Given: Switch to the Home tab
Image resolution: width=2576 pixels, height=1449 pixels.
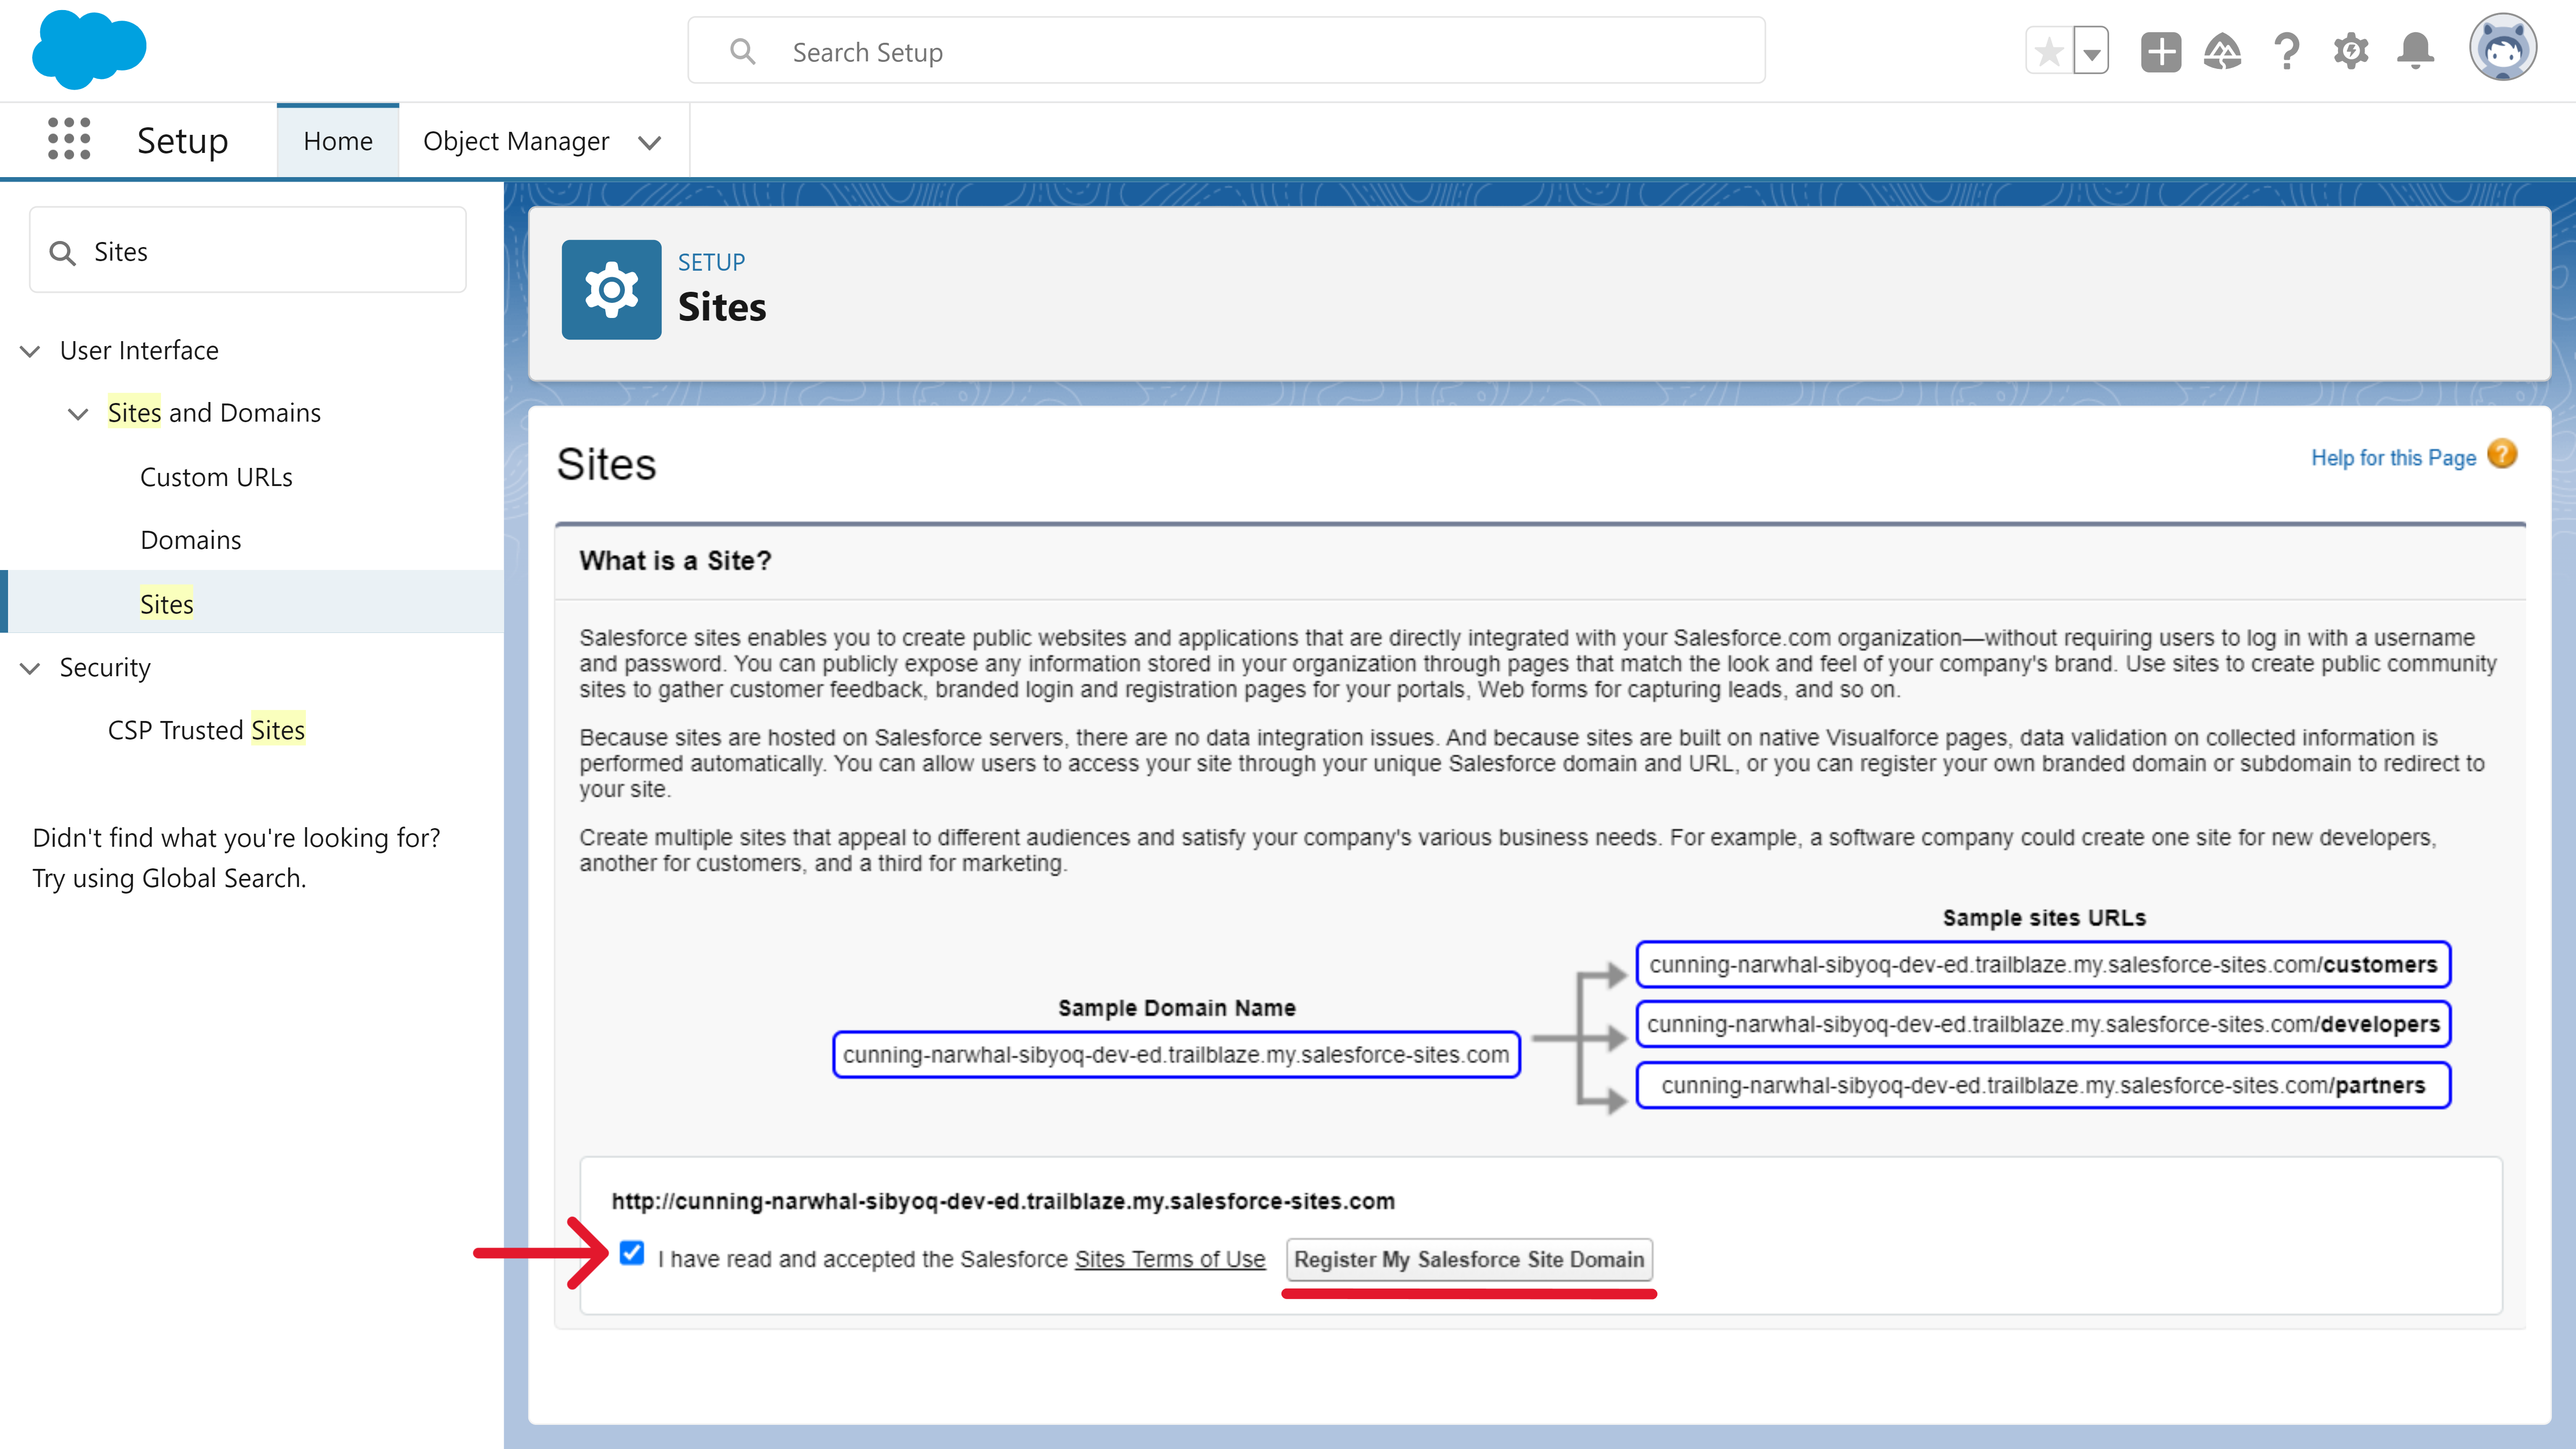Looking at the screenshot, I should click(338, 141).
